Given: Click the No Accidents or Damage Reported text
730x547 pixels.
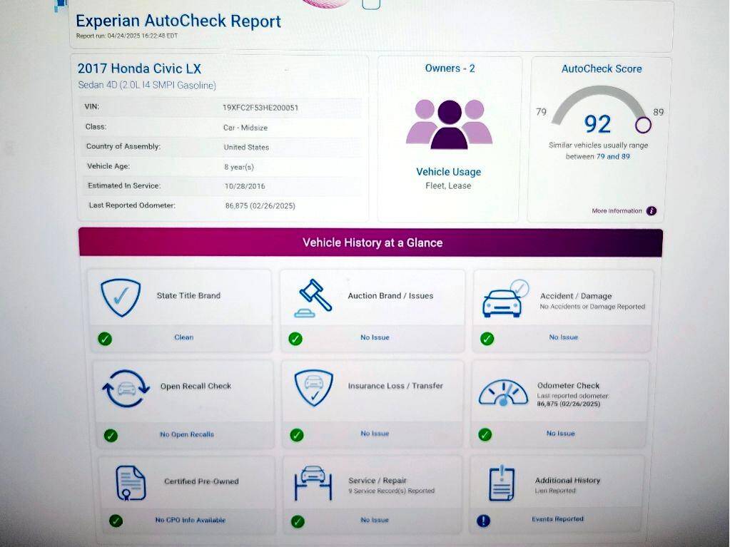Looking at the screenshot, I should pos(592,307).
